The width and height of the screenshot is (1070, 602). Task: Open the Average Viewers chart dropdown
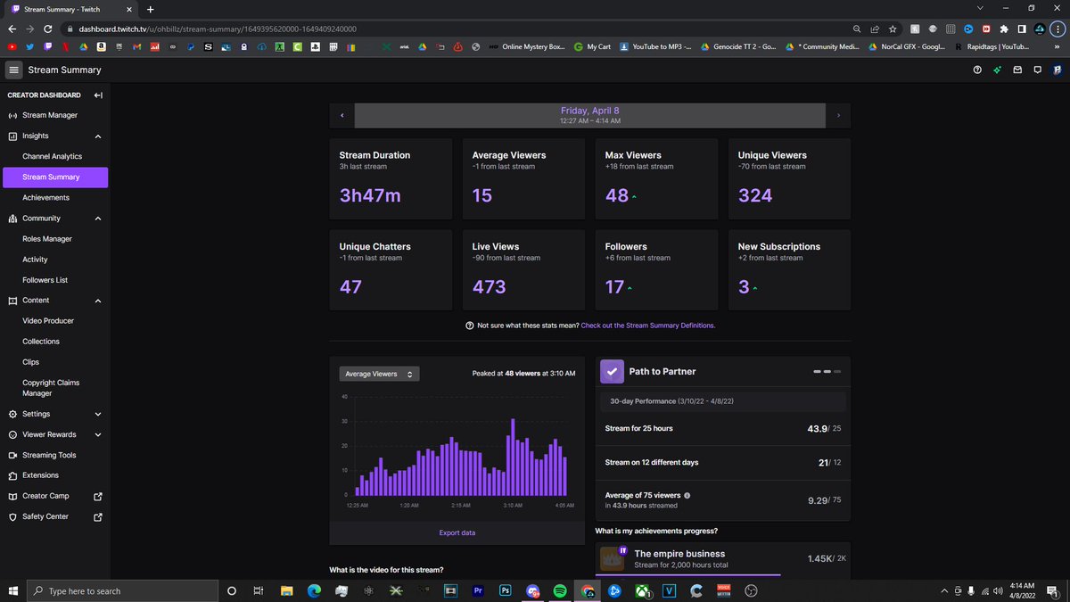coord(379,375)
